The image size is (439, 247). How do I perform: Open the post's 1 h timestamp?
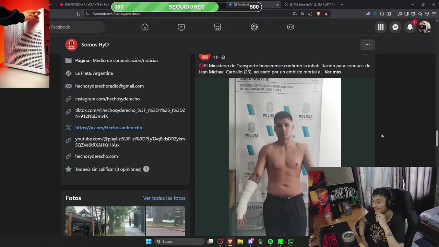coord(216,57)
